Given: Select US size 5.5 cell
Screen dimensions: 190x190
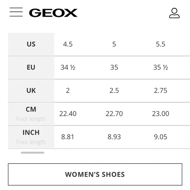Looking at the screenshot, I should pos(161,44).
